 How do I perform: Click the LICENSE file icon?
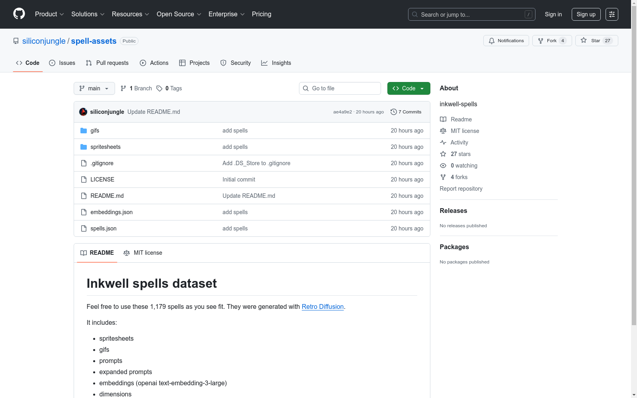84,179
